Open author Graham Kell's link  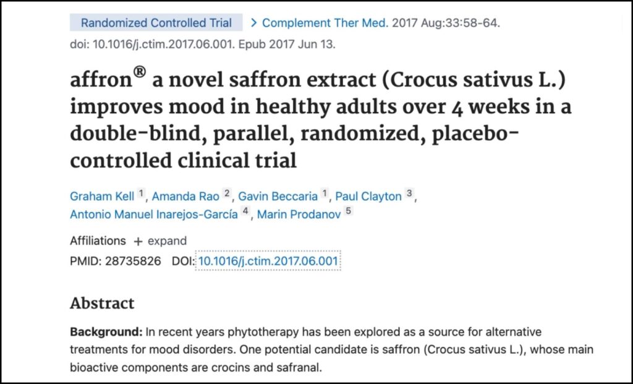coord(102,196)
